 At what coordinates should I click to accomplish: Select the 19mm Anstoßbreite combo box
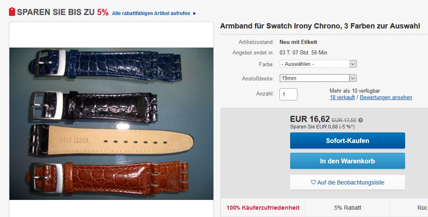(318, 78)
